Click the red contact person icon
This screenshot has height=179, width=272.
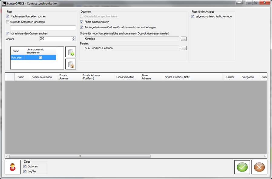tap(13, 167)
